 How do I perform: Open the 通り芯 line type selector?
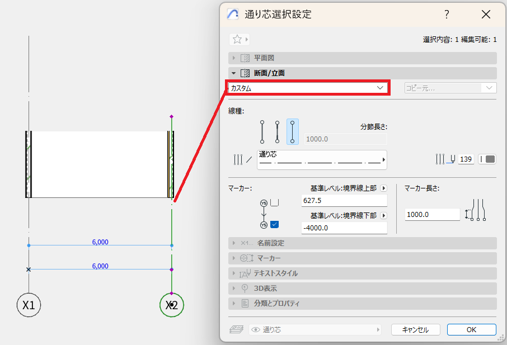[322, 159]
